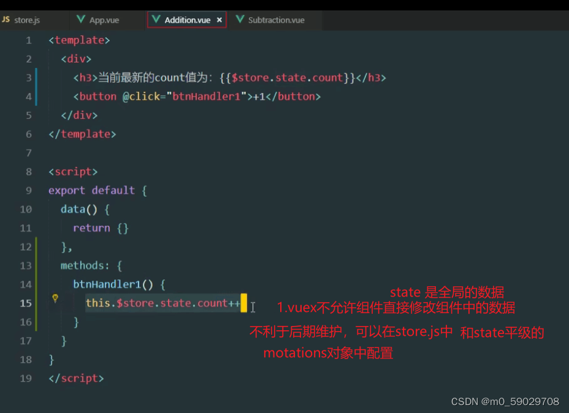Click @click directive on the button line
The width and height of the screenshot is (569, 413).
tap(141, 96)
